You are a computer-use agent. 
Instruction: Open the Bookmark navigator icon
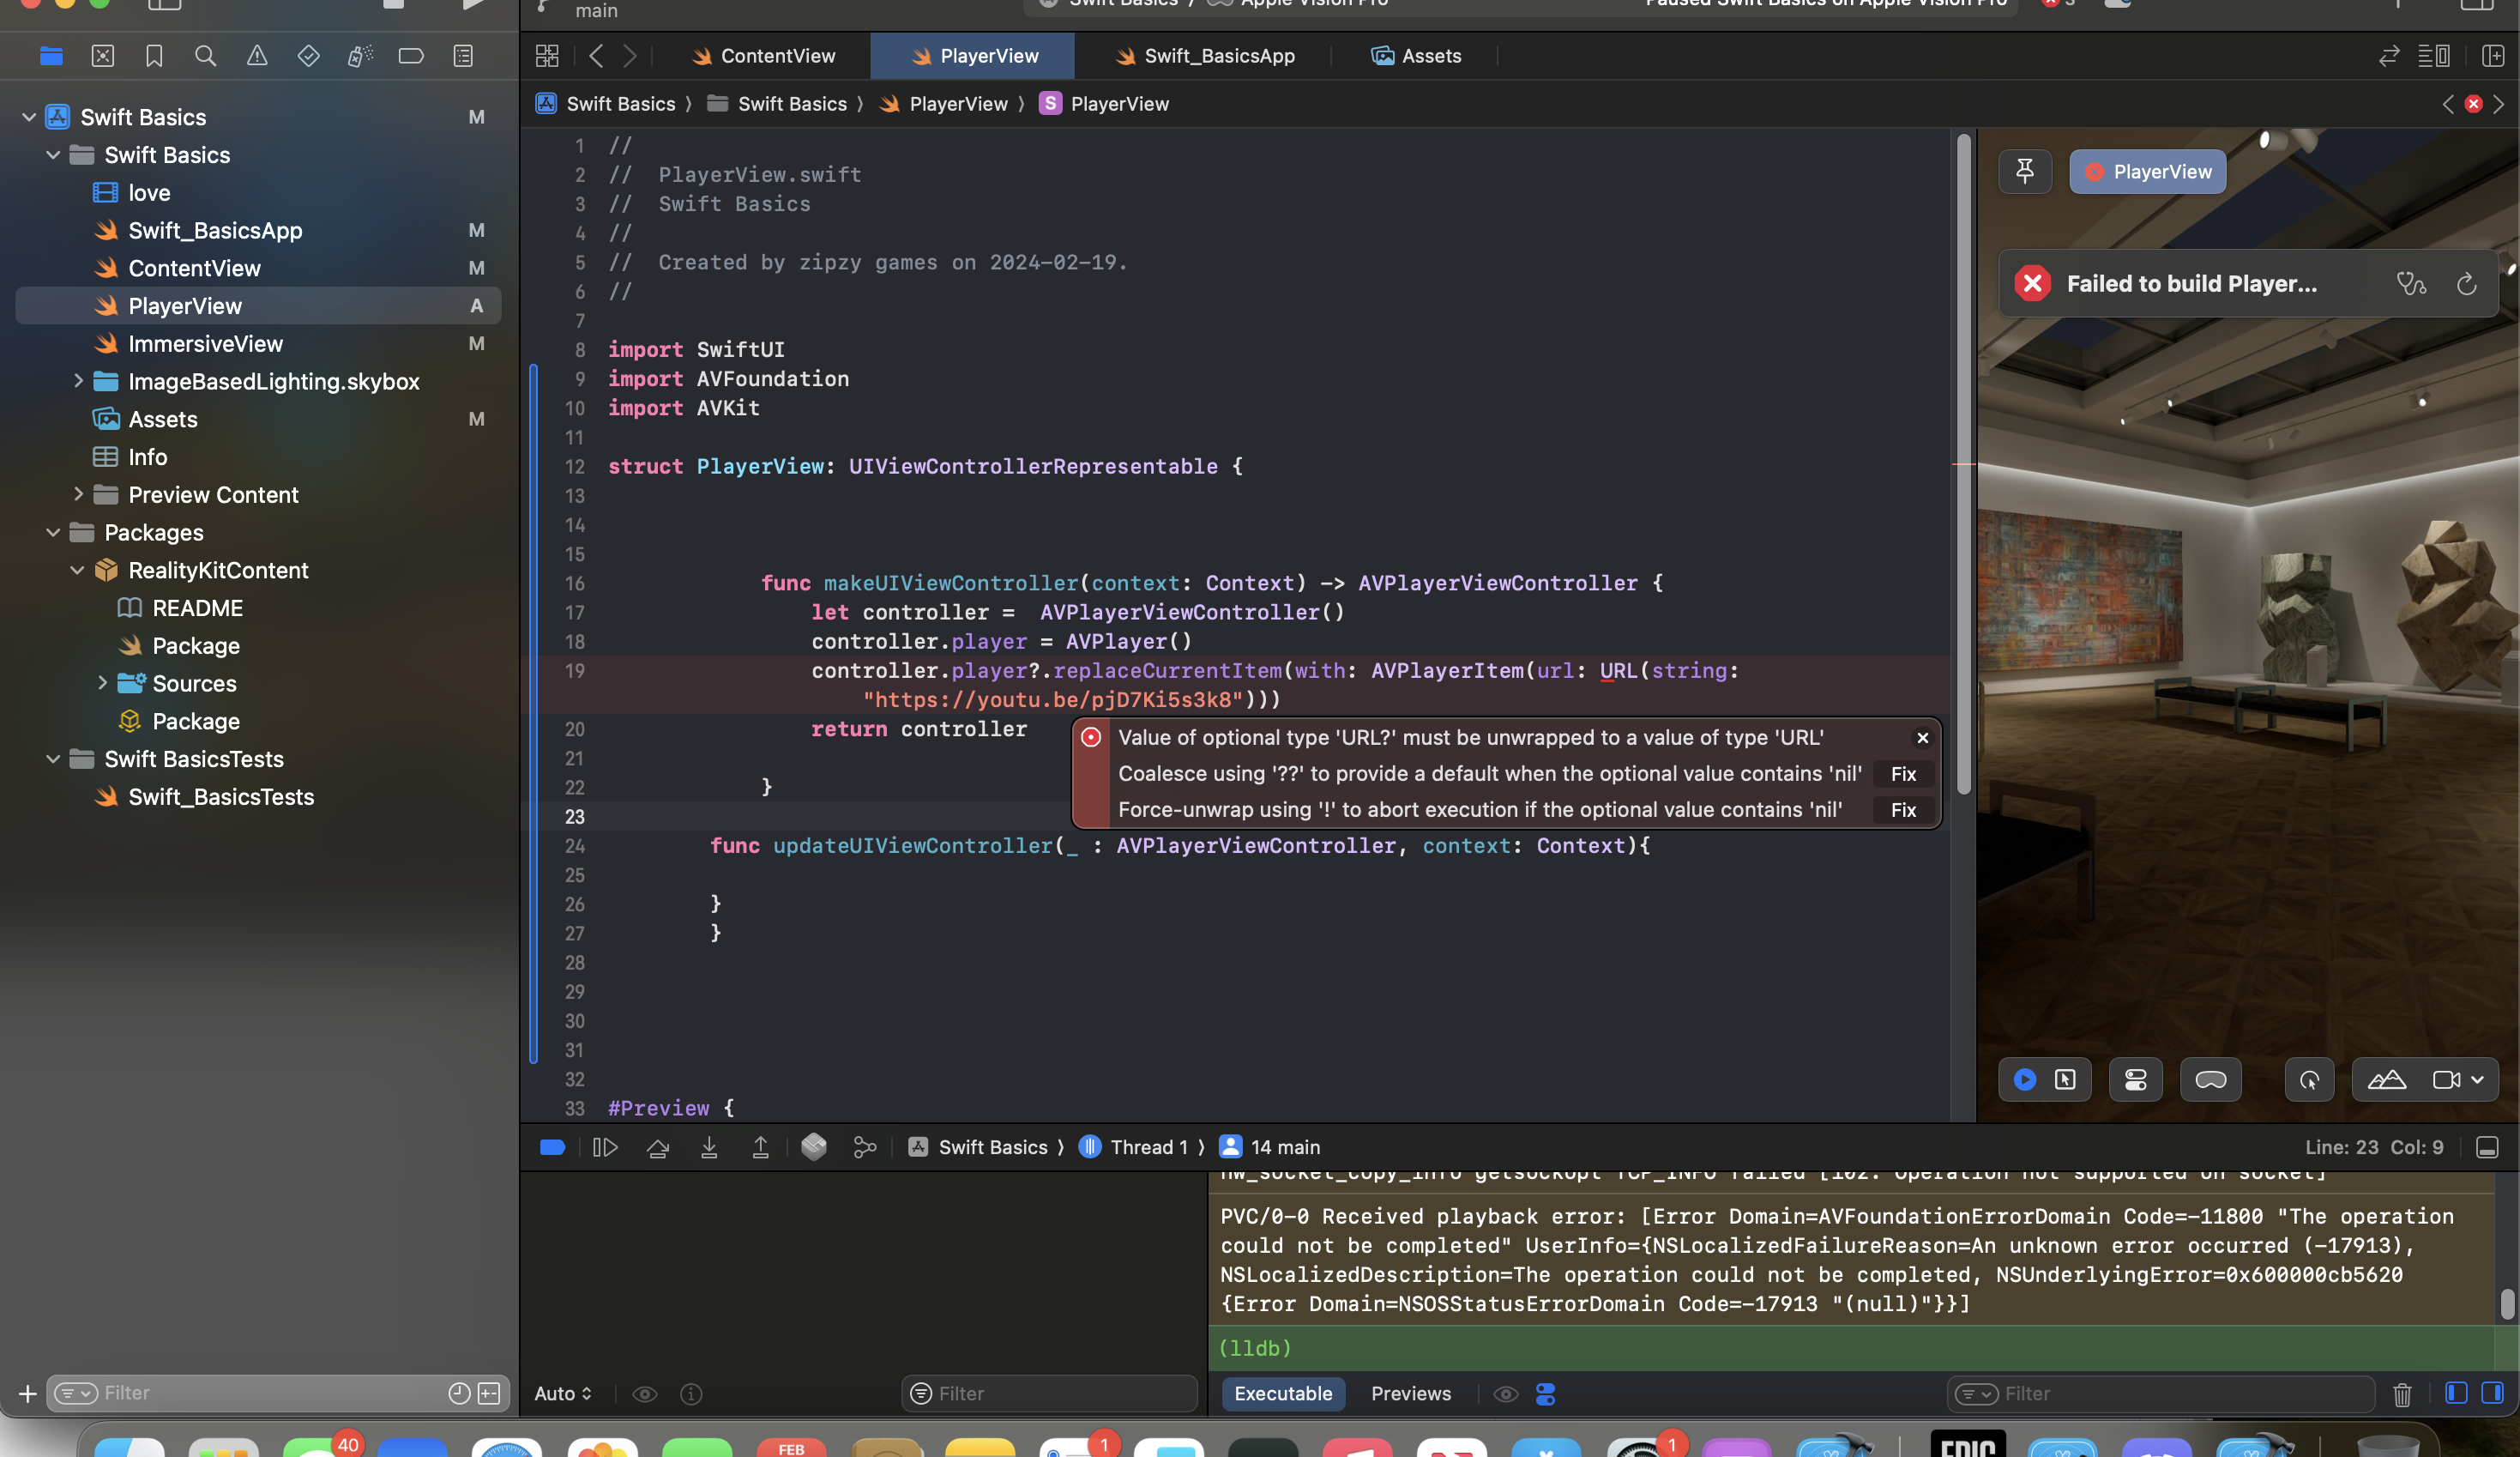pyautogui.click(x=154, y=56)
